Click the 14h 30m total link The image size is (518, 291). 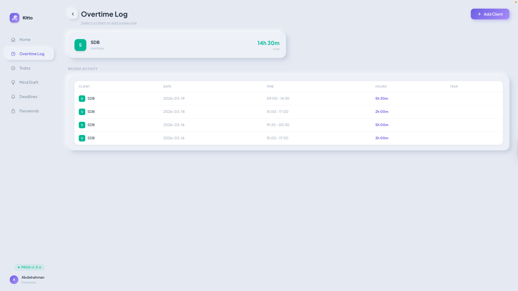(x=268, y=43)
